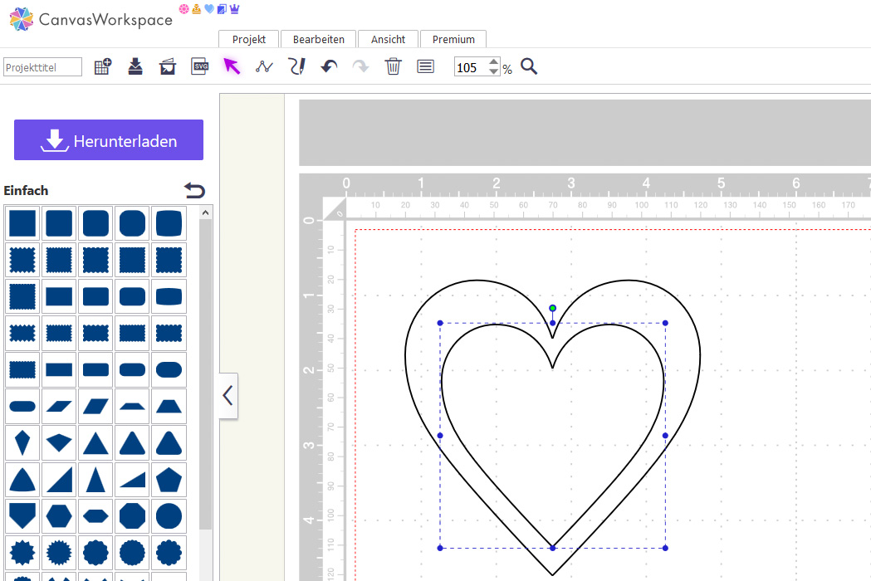Select the arrow selection tool
This screenshot has width=871, height=581.
click(232, 67)
